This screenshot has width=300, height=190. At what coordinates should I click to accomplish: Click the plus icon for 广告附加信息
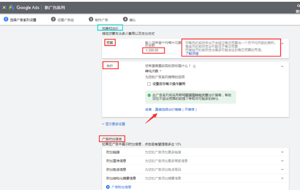point(108,187)
